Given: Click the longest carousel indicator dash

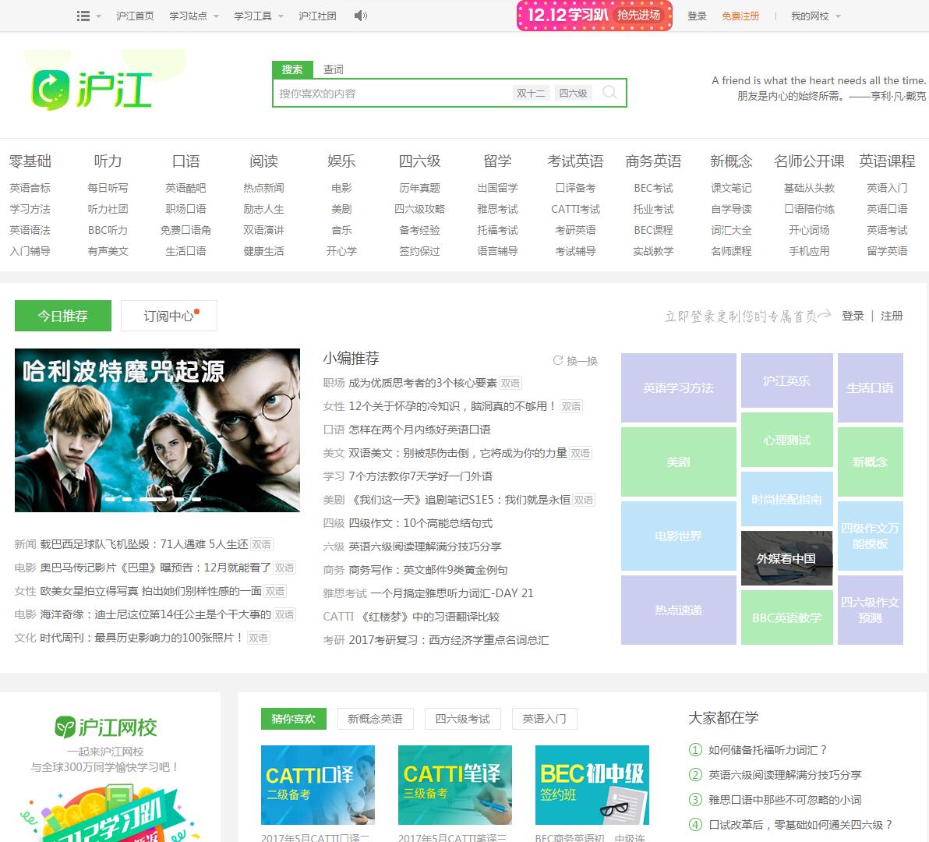Looking at the screenshot, I should (153, 500).
